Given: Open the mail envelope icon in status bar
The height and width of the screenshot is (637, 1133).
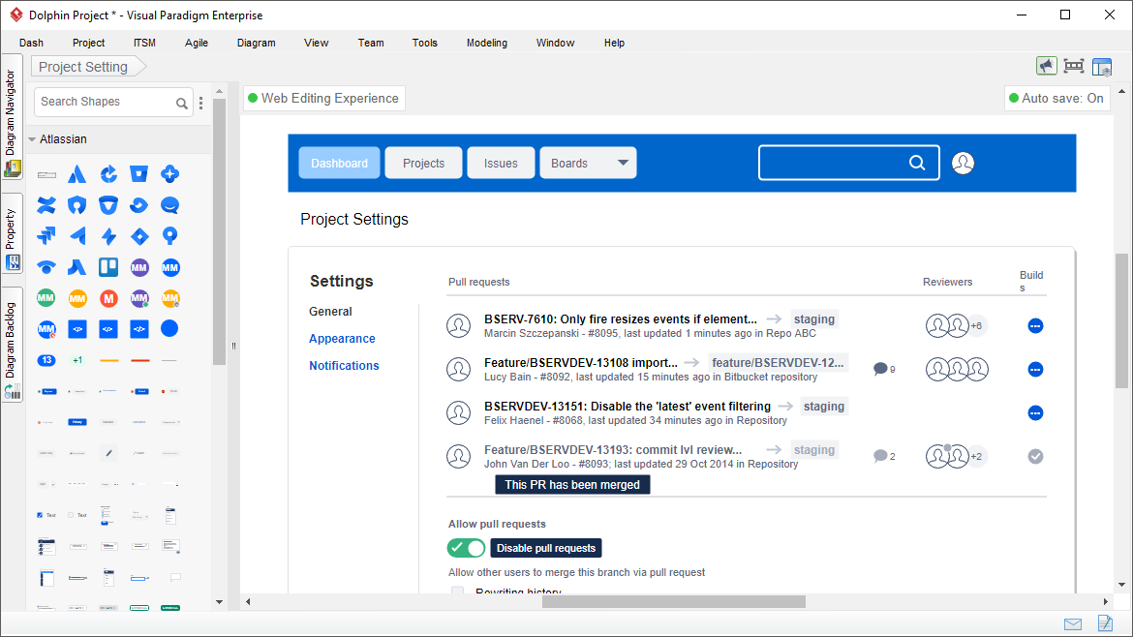Looking at the screenshot, I should (x=1073, y=624).
